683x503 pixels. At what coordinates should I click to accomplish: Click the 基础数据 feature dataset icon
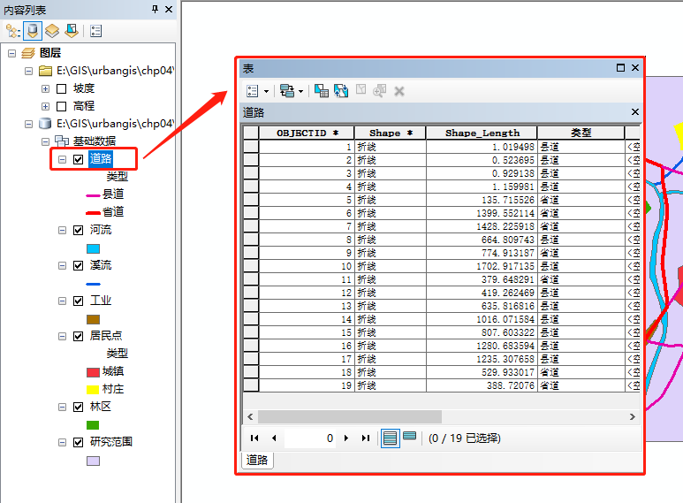tap(62, 141)
